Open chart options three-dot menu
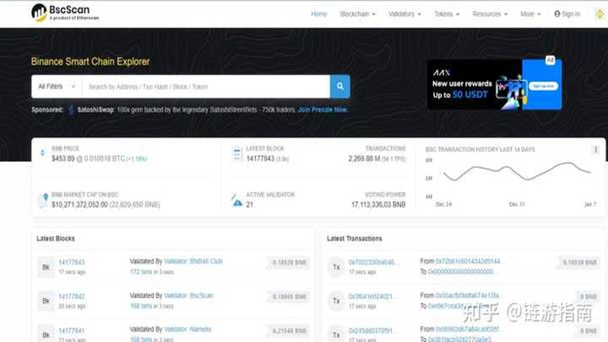Screen dimensions: 608x342 pyautogui.click(x=596, y=150)
